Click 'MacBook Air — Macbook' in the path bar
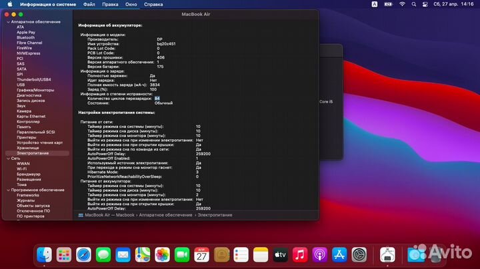Viewport: 480px width, 269px height. click(109, 215)
